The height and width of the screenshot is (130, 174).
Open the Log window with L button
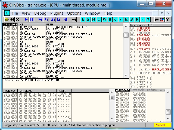pyautogui.click(x=83, y=19)
